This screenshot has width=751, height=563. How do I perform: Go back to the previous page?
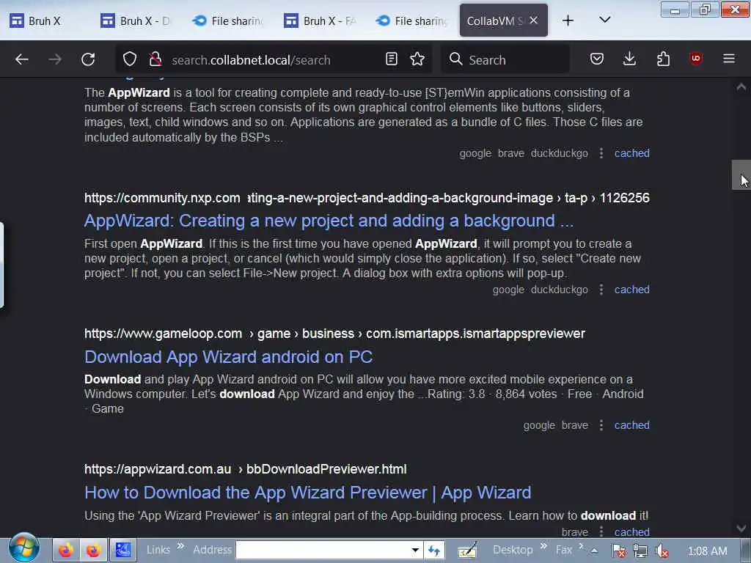point(22,59)
